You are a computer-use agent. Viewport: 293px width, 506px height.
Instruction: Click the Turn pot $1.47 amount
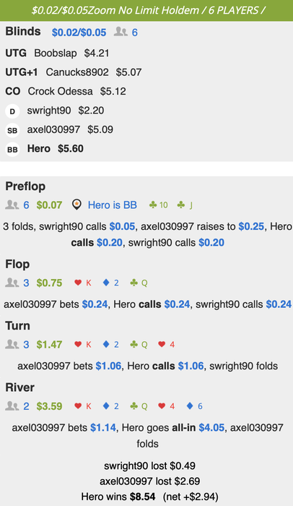click(49, 344)
